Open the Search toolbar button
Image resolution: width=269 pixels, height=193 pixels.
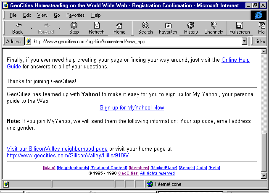point(145,28)
